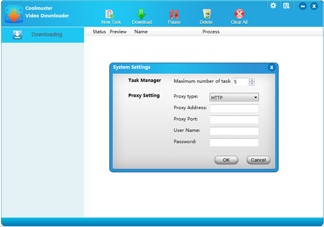Screen dimensions: 324x227
Task: Click the list icon beside the gear
Action: pyautogui.click(x=286, y=6)
